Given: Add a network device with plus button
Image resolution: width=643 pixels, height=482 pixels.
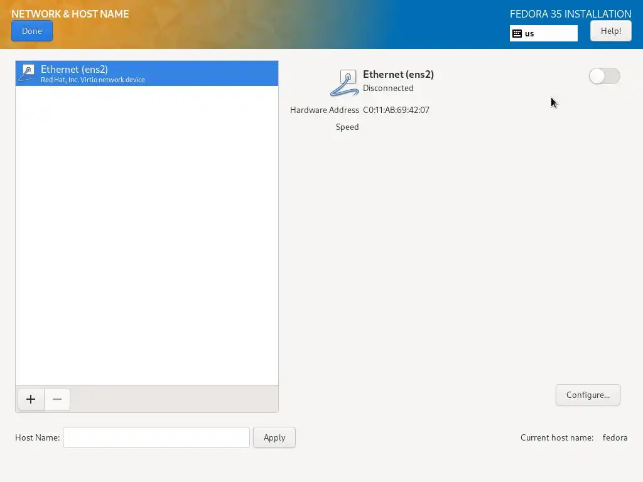Looking at the screenshot, I should point(31,399).
